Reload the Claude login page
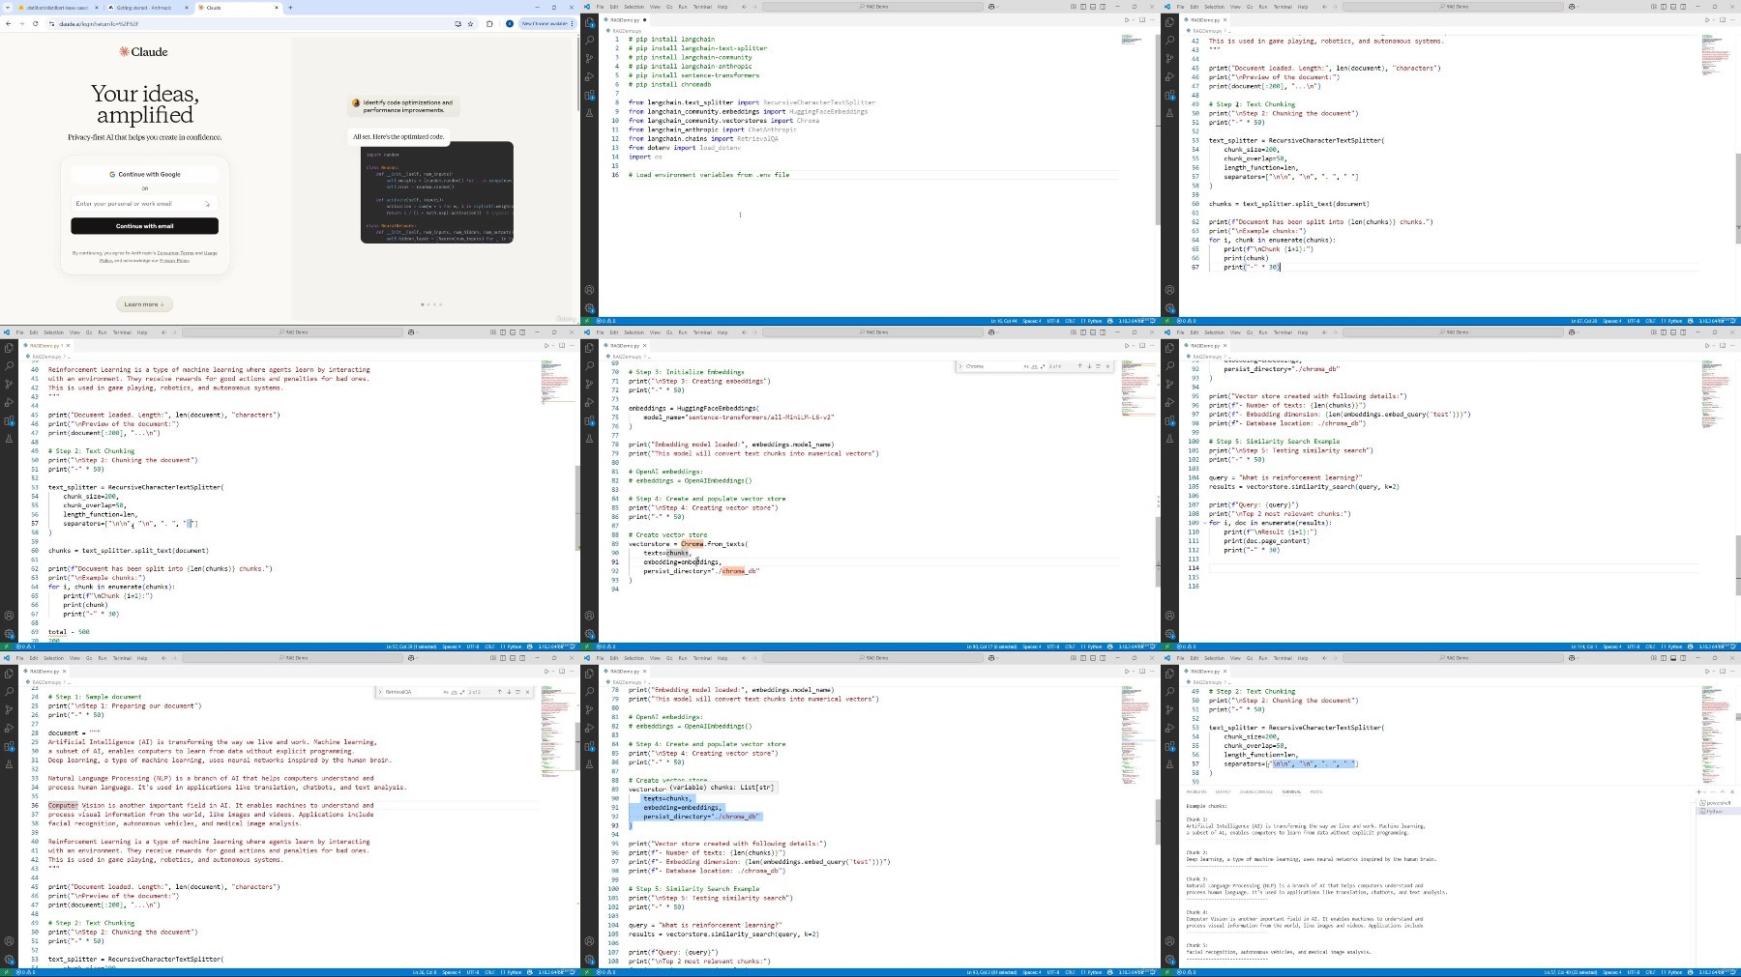The height and width of the screenshot is (977, 1741). tap(36, 23)
